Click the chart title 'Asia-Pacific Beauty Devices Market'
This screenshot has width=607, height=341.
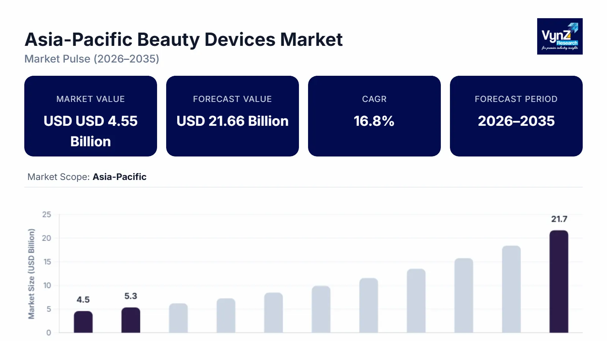(184, 39)
